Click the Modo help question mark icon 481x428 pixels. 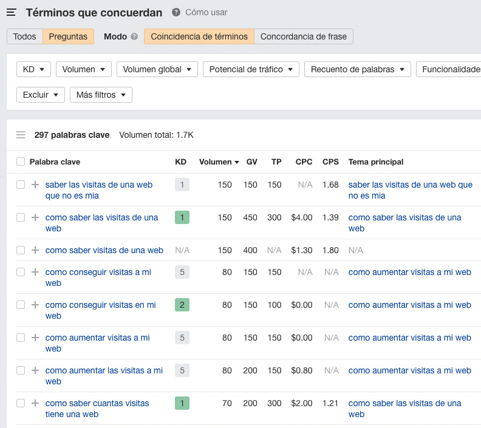tap(134, 36)
